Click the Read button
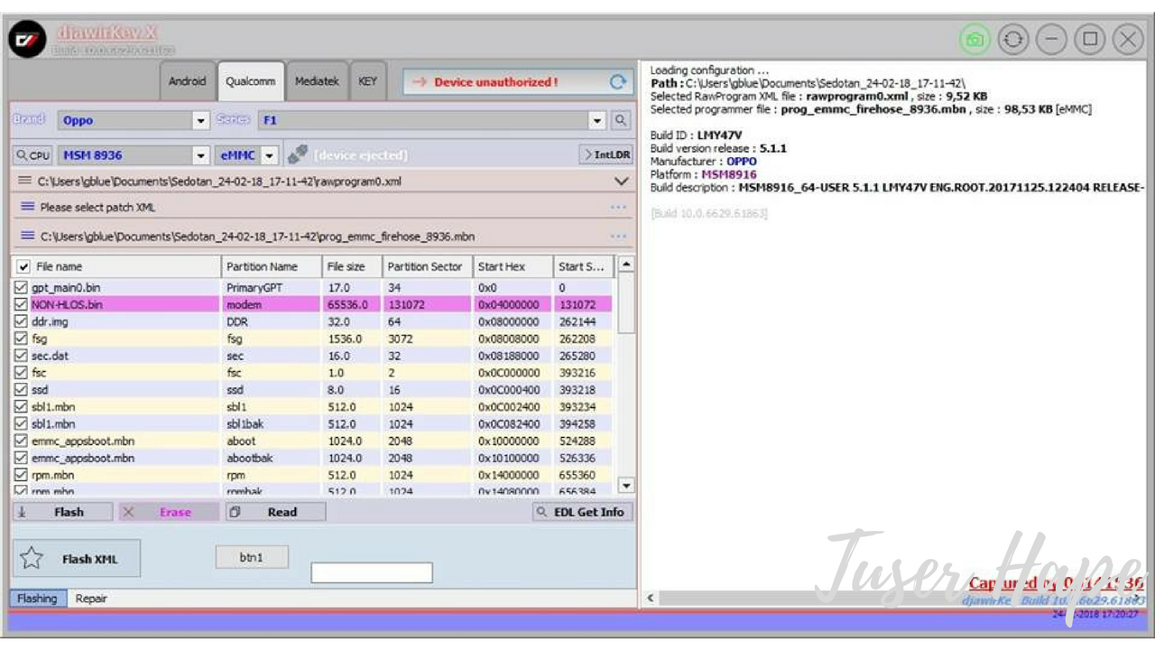This screenshot has width=1155, height=650. pyautogui.click(x=274, y=512)
